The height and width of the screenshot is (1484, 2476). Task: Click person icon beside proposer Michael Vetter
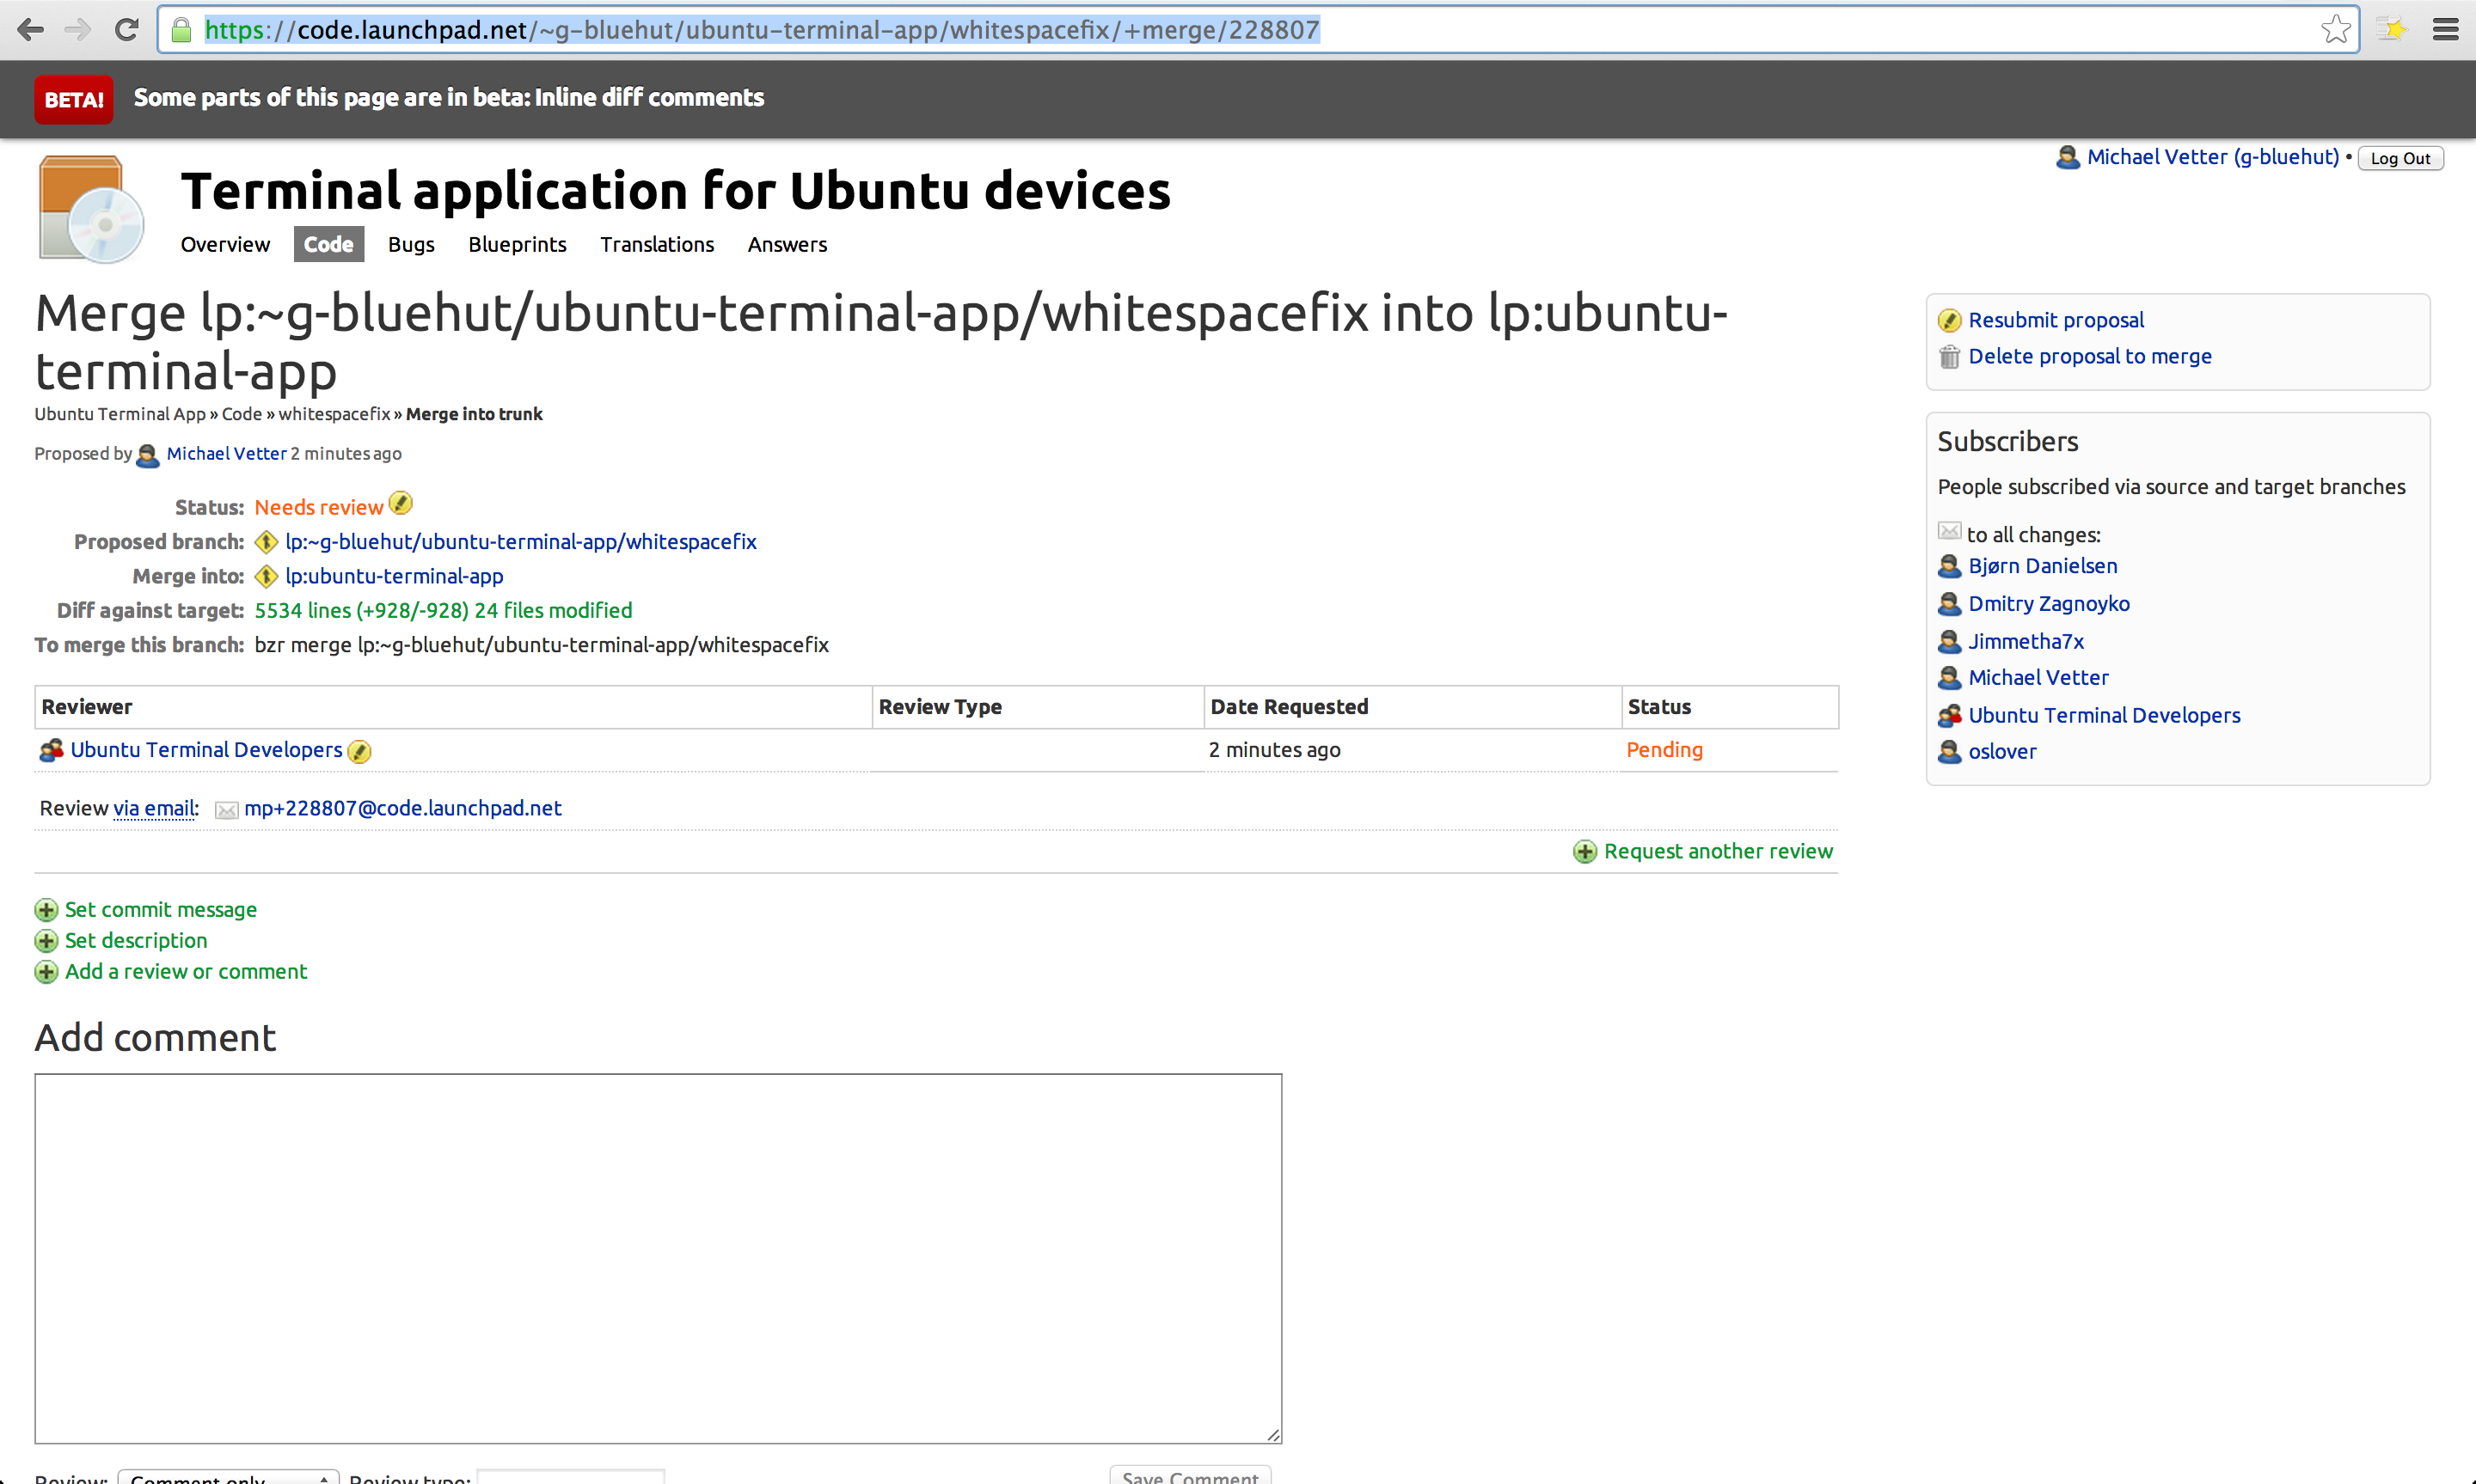point(147,456)
